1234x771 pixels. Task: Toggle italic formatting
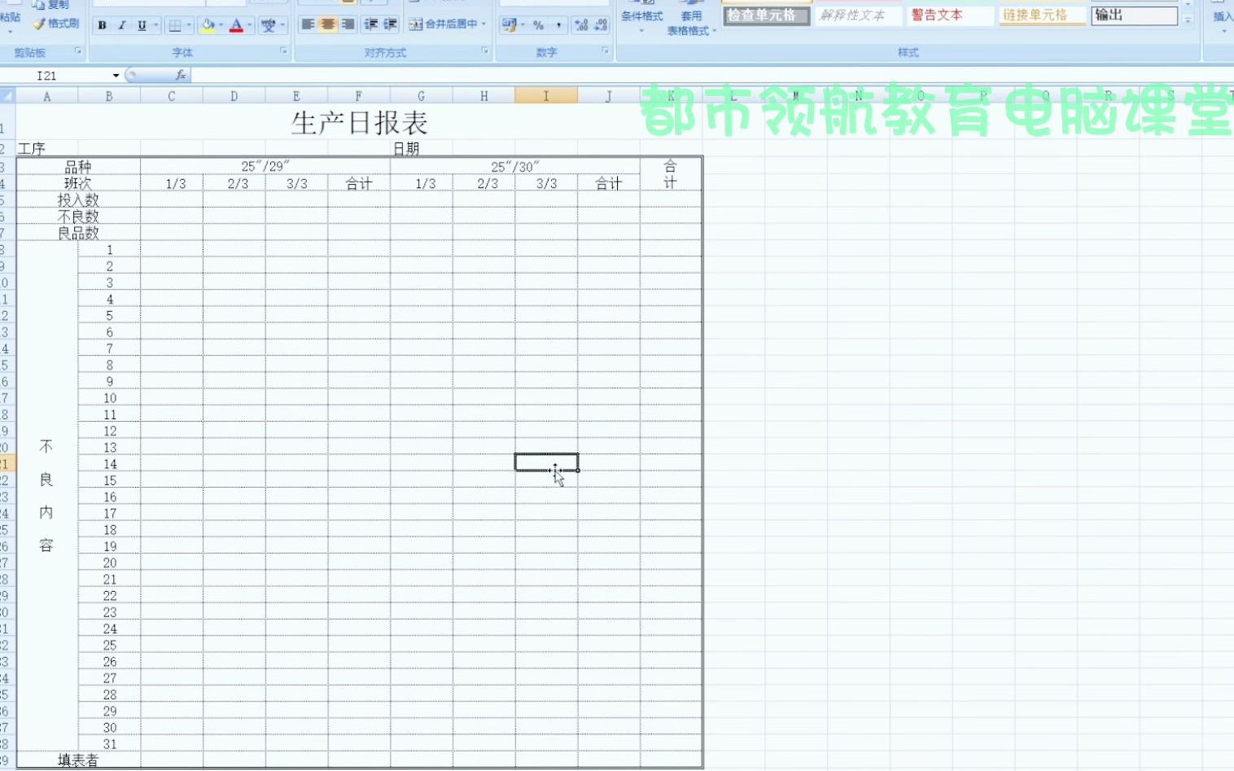121,25
